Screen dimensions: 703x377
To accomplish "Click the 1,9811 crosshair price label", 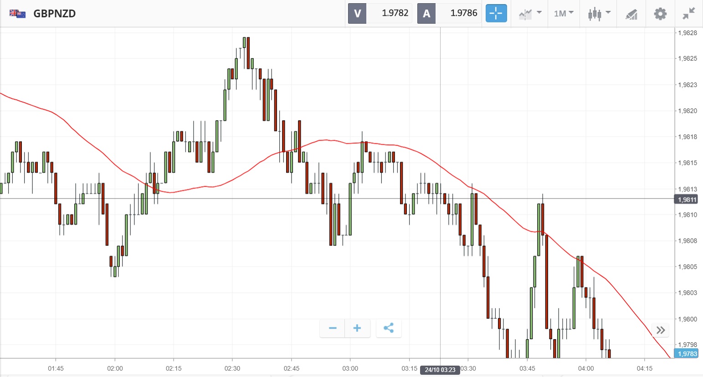I will click(687, 199).
